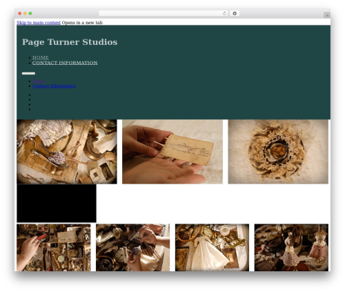This screenshot has height=292, width=345.
Task: Click the browser address bar
Action: pyautogui.click(x=164, y=14)
